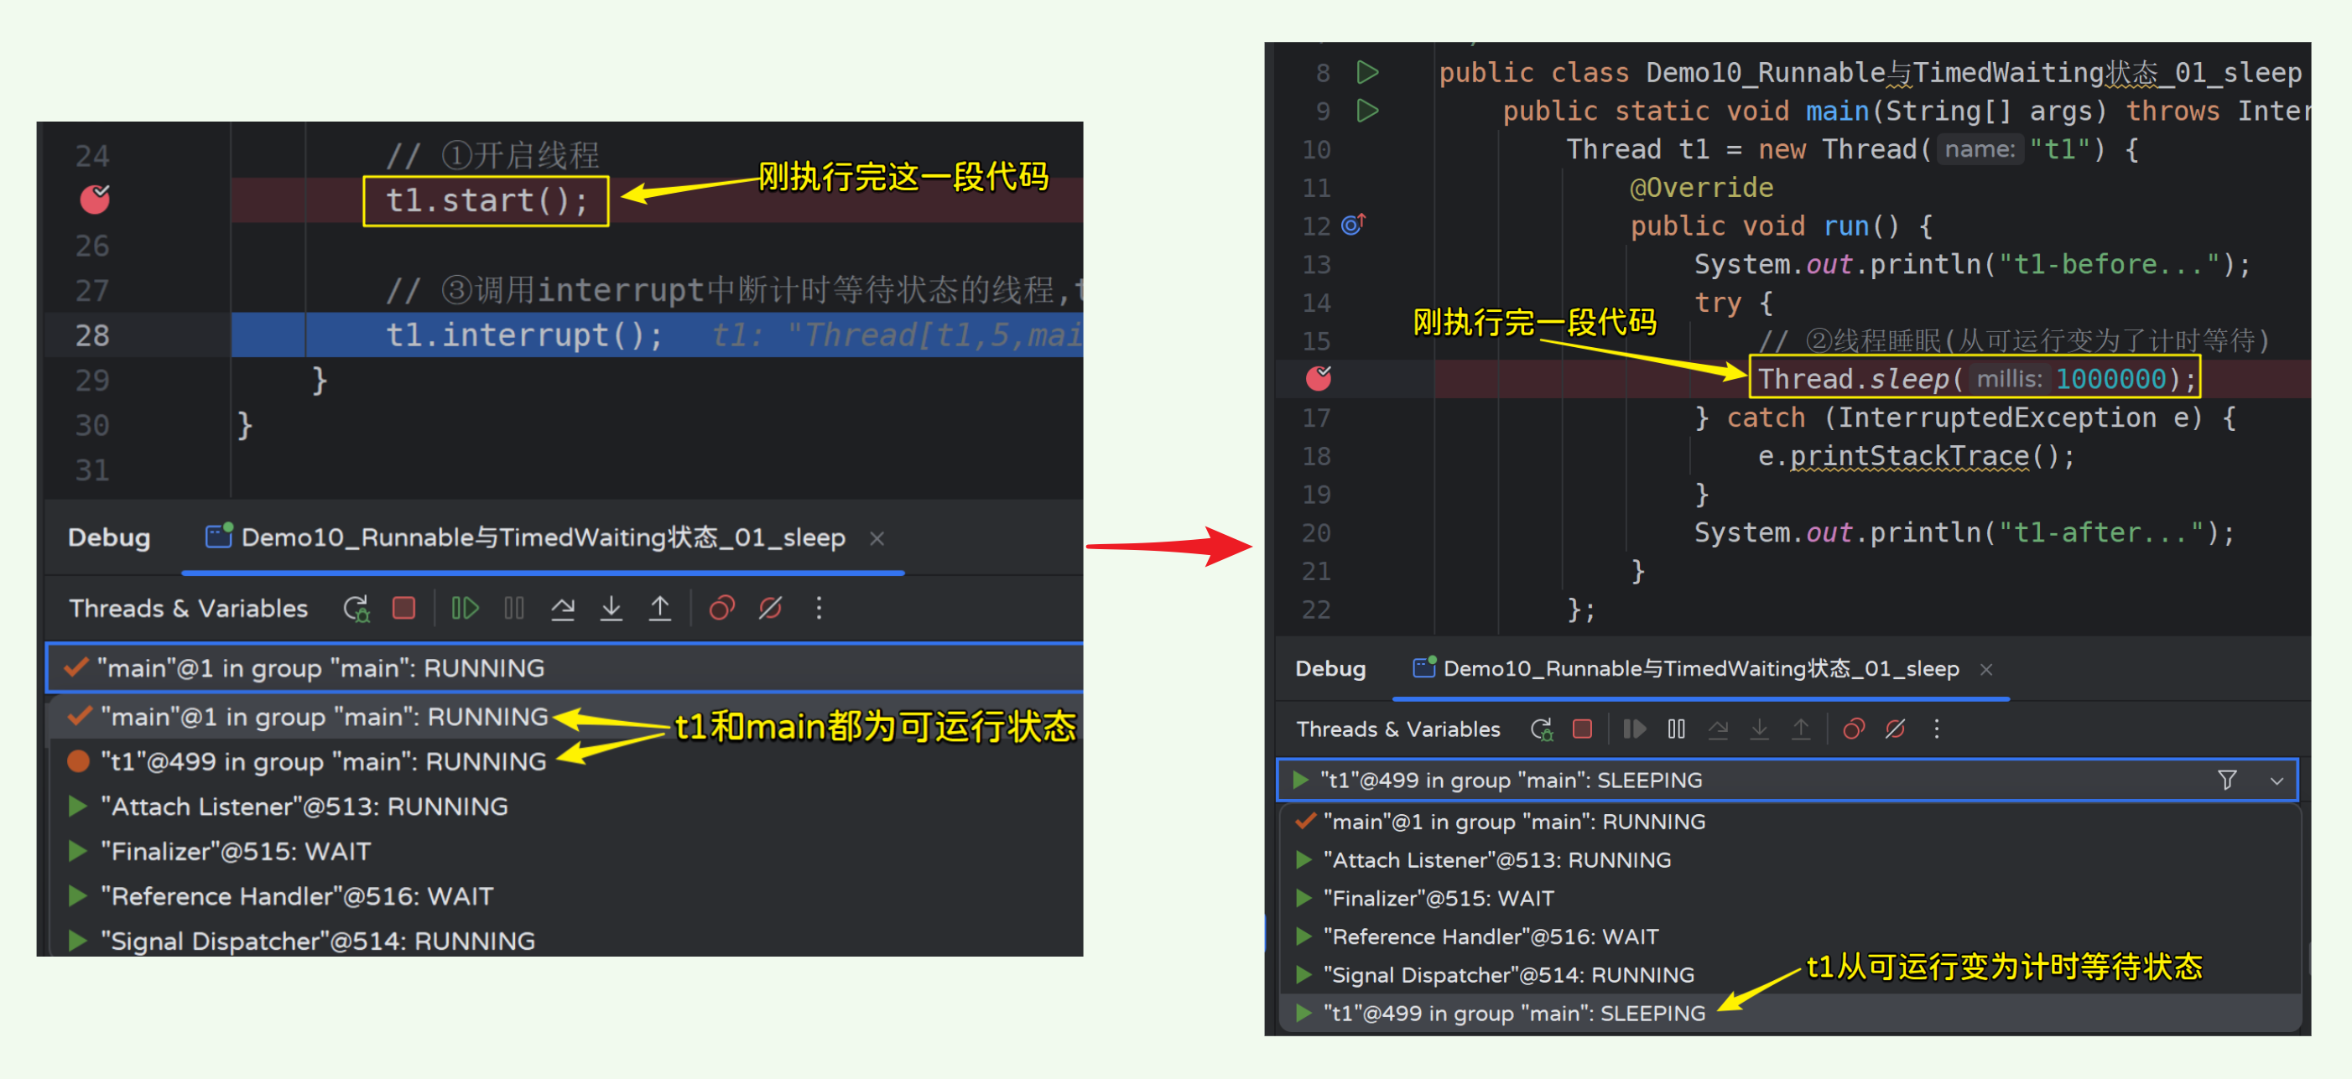The width and height of the screenshot is (2352, 1079).
Task: Click Pause Program icon in right debug toolbar
Action: click(1677, 729)
